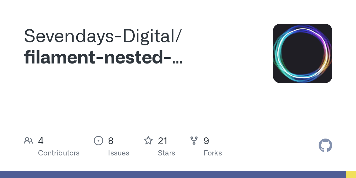This screenshot has width=356, height=178.
Task: Select the fork count 9
Action: [206, 141]
